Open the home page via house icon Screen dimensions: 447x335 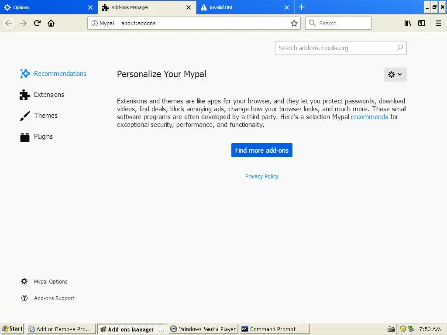pyautogui.click(x=51, y=23)
